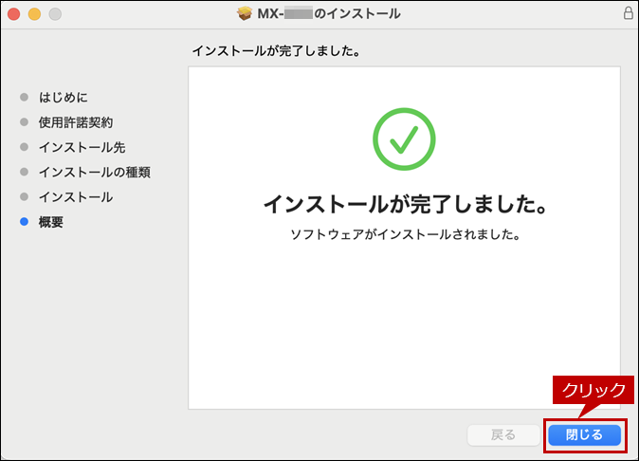Click the red クリック callout label
This screenshot has height=461, width=639.
[593, 391]
